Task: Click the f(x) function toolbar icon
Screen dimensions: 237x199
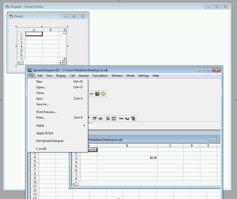Action: (x=127, y=119)
